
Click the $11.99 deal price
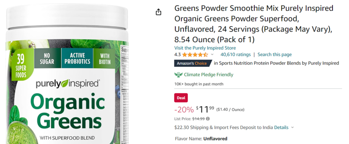(x=205, y=109)
